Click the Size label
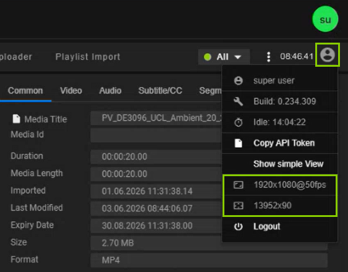This screenshot has height=272, width=348. pos(19,242)
